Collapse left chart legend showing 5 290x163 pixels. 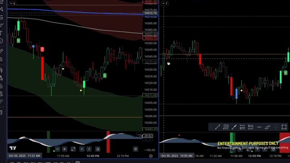tap(13, 3)
